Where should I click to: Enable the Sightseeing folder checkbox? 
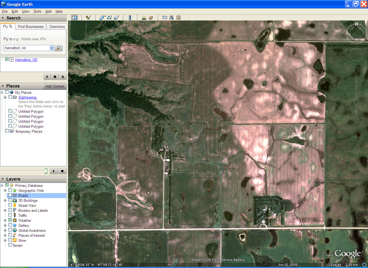(x=10, y=97)
